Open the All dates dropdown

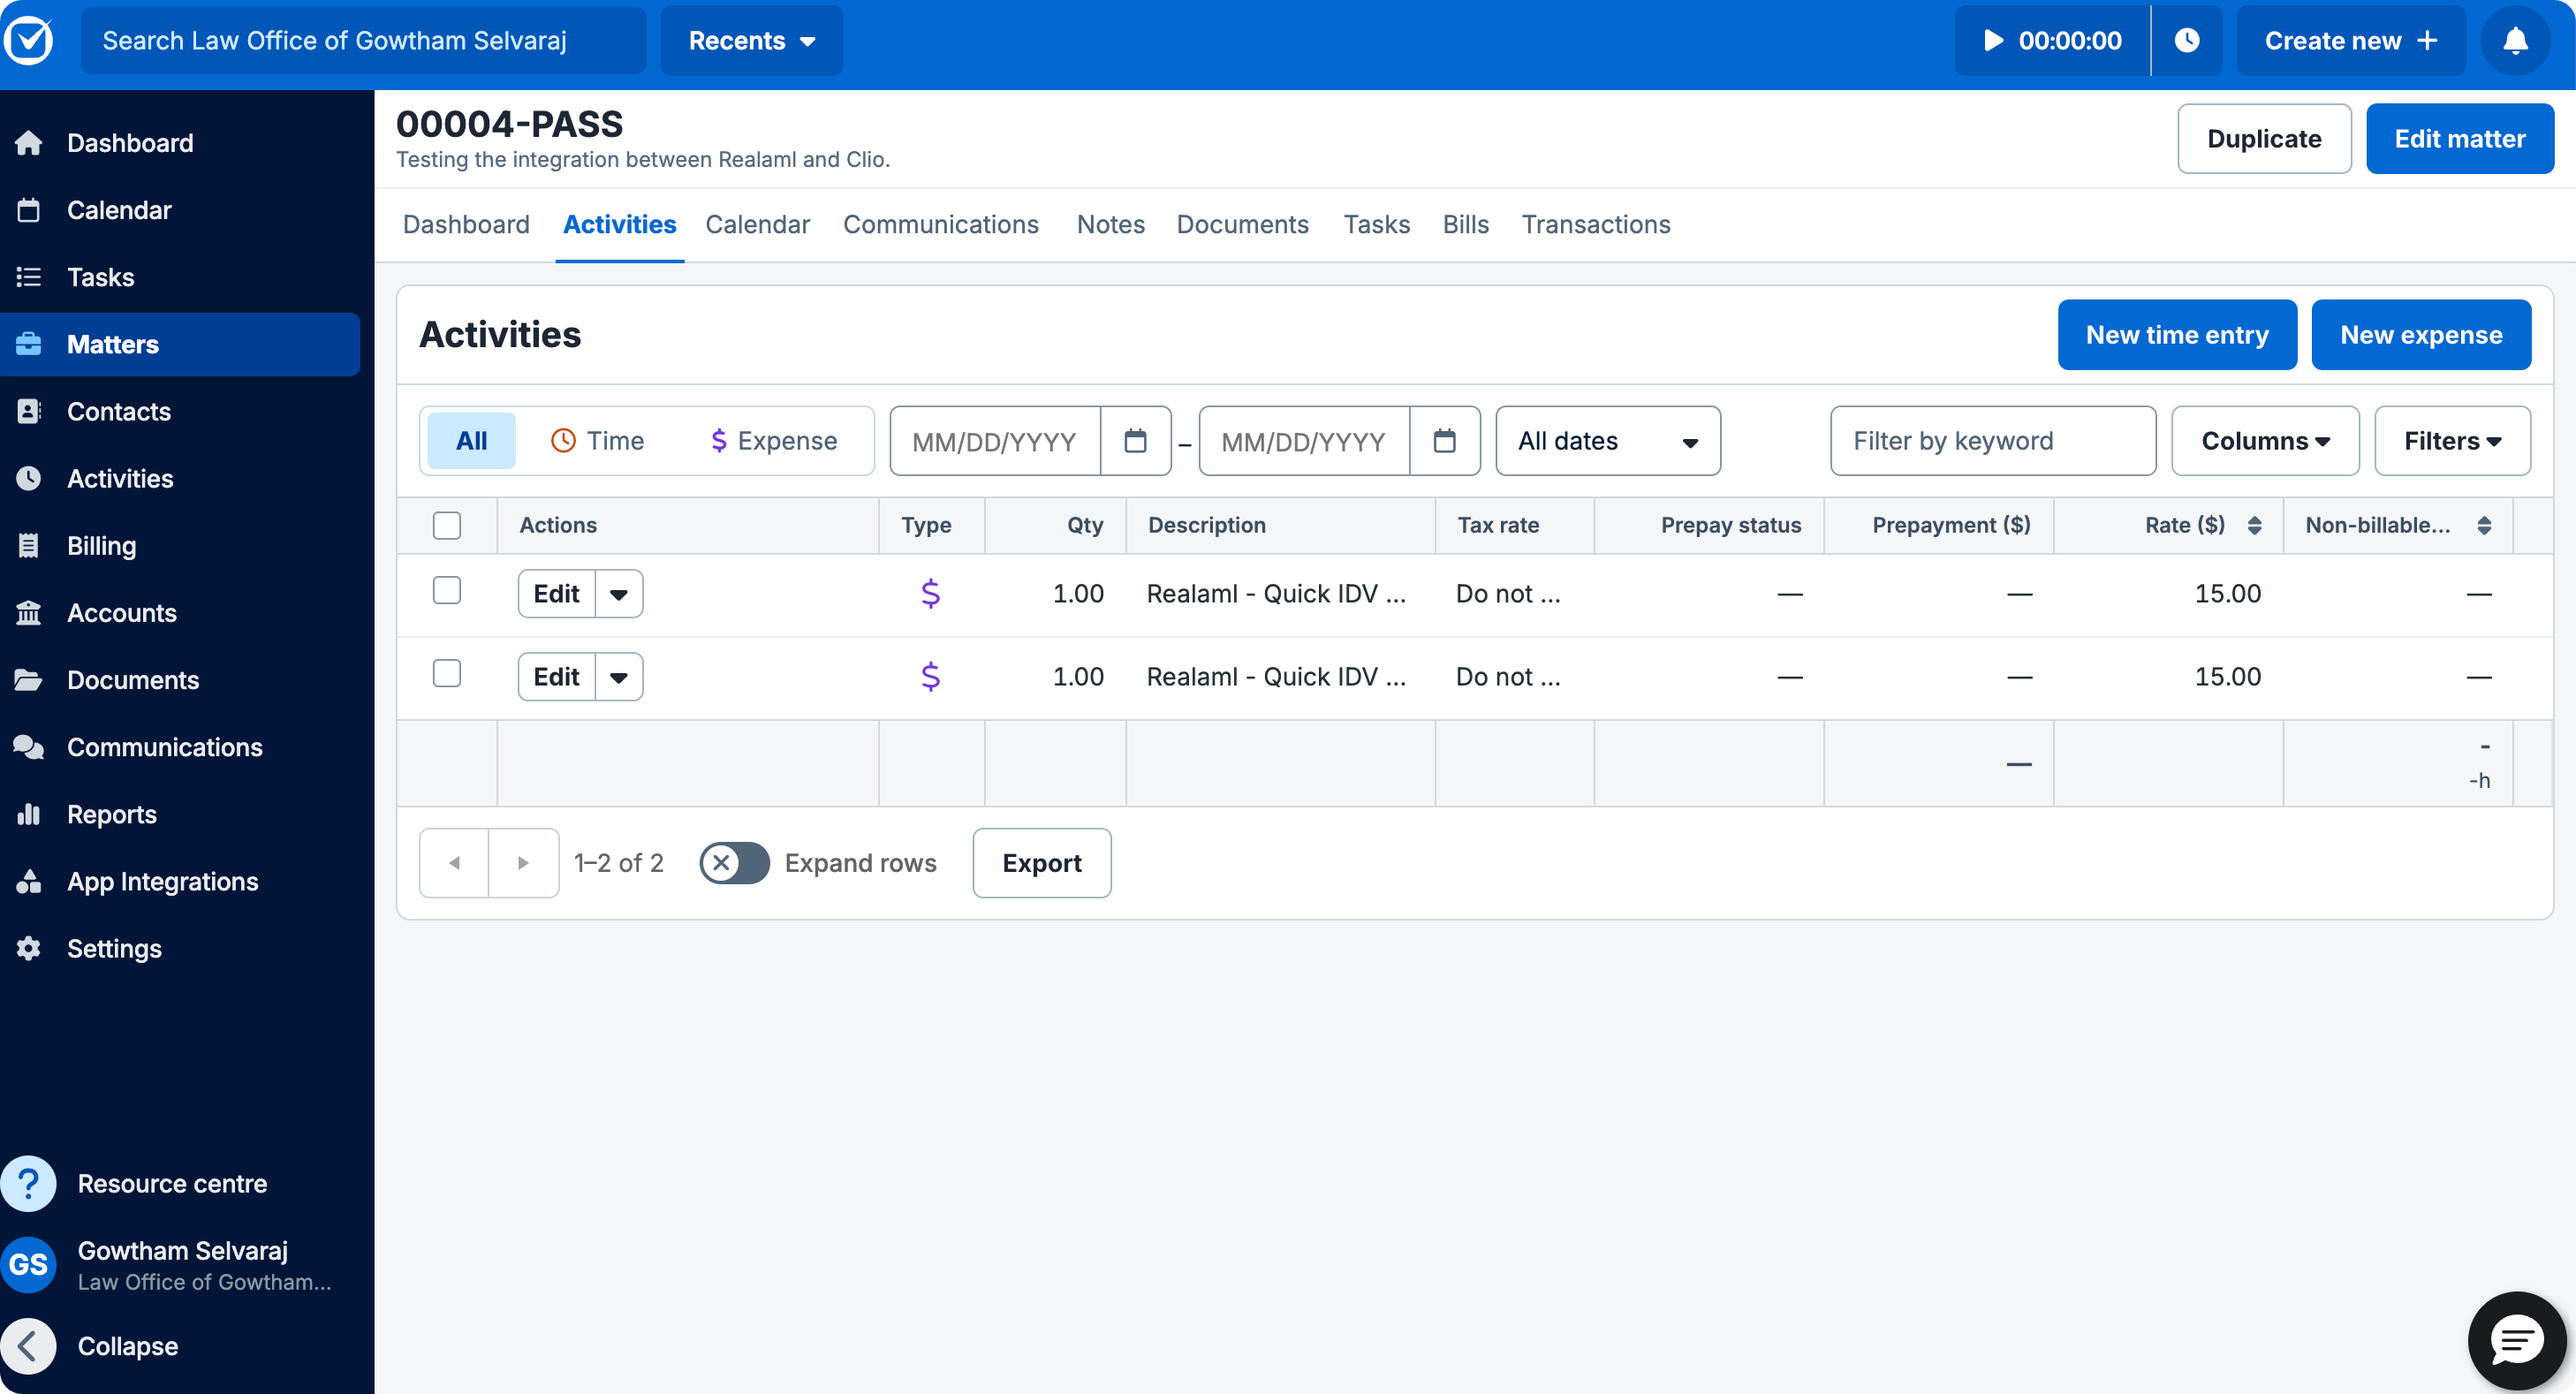coord(1607,441)
